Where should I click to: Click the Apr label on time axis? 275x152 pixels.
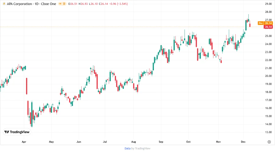[x=24, y=142]
